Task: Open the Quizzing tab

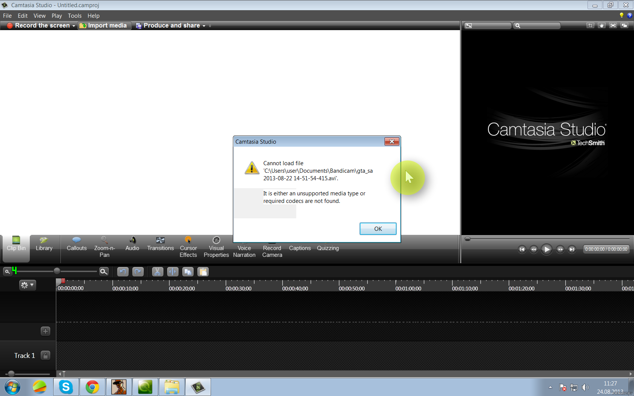Action: [328, 248]
